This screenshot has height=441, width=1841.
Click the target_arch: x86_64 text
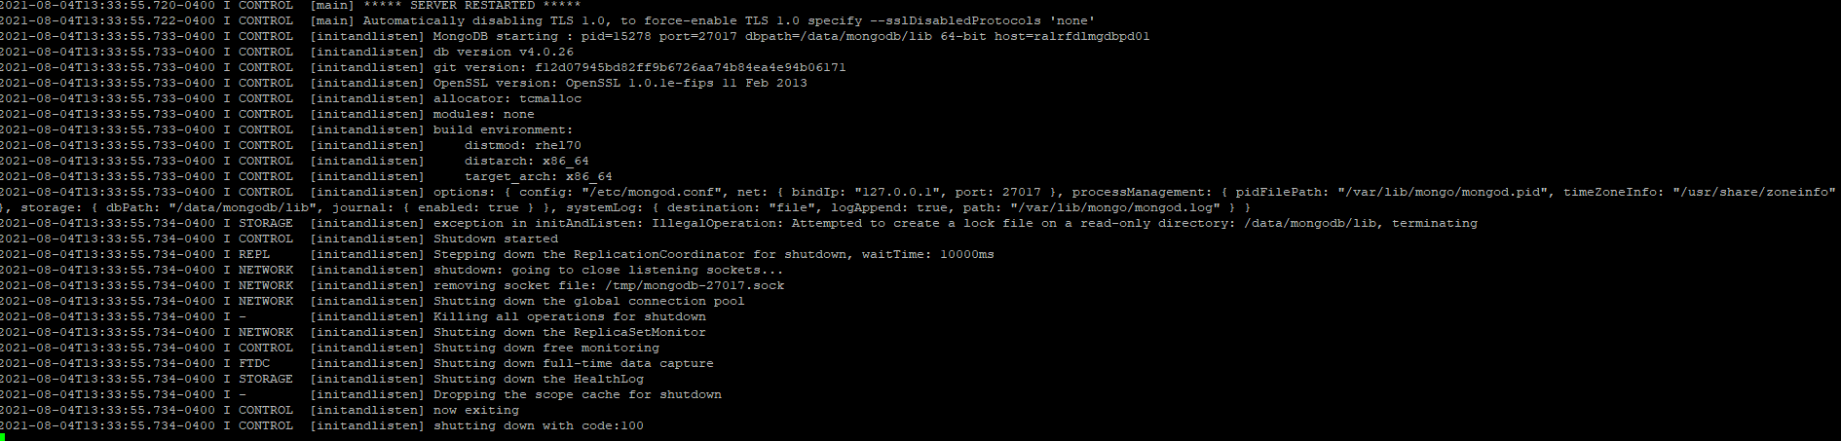[538, 176]
